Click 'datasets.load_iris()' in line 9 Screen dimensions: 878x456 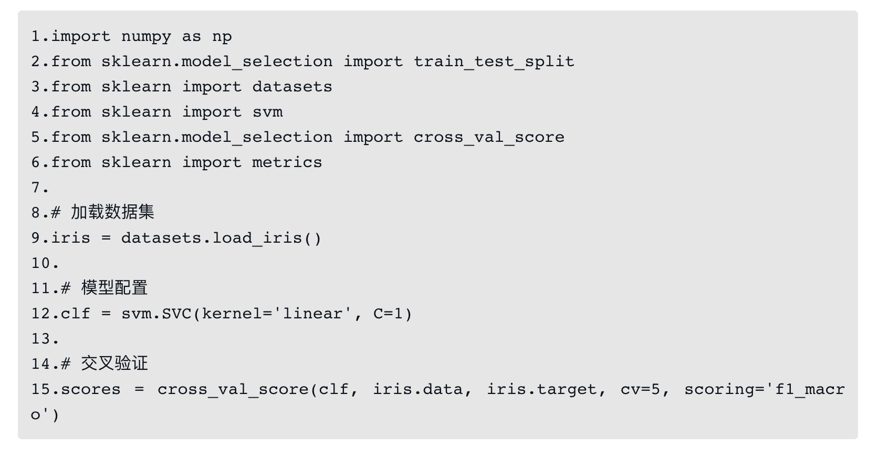tap(221, 238)
